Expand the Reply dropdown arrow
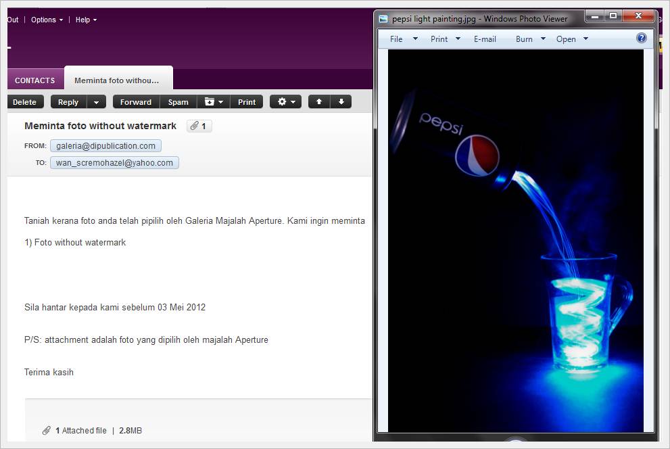This screenshot has height=449, width=670. point(96,101)
